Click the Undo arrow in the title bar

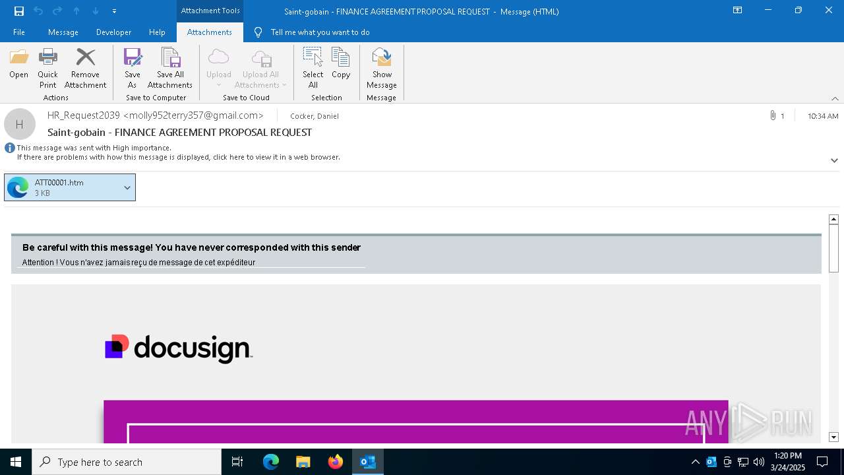click(x=38, y=11)
